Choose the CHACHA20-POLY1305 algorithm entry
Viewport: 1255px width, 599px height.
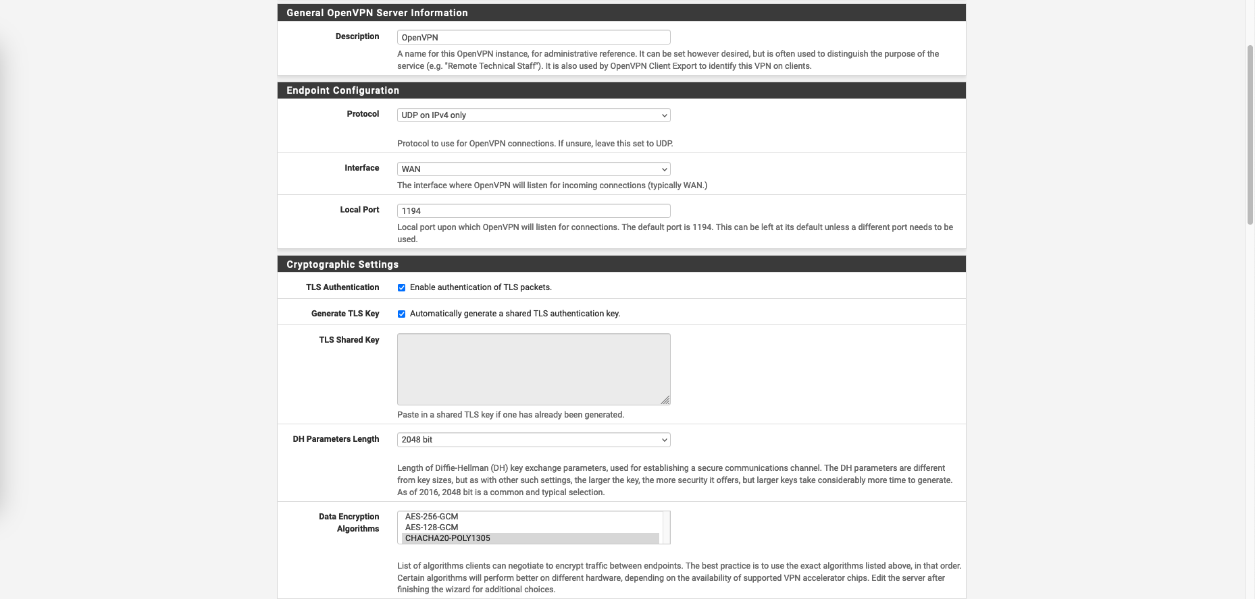[448, 538]
